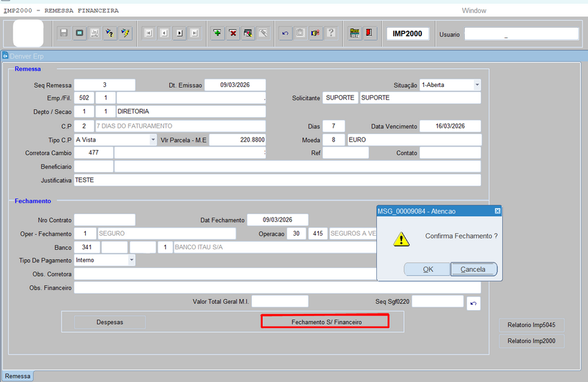The image size is (588, 382).
Task: Click undo icon beside Seq Sgf0220 field
Action: (x=473, y=303)
